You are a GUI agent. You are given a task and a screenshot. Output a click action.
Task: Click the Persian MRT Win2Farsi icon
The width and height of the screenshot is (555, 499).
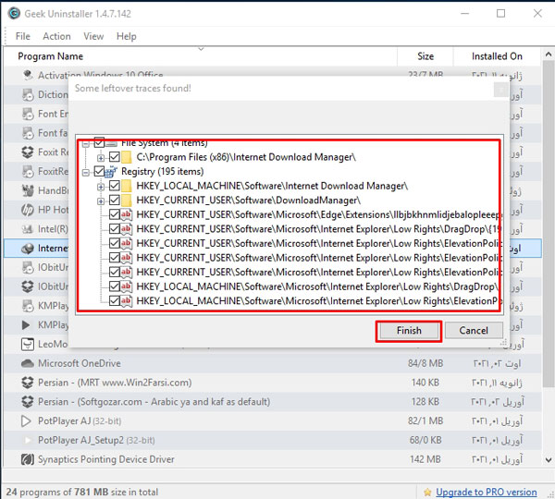27,383
